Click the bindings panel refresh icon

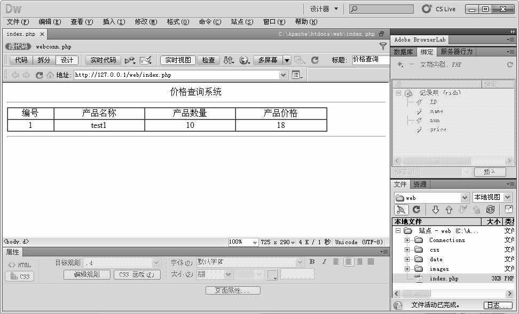(x=510, y=65)
